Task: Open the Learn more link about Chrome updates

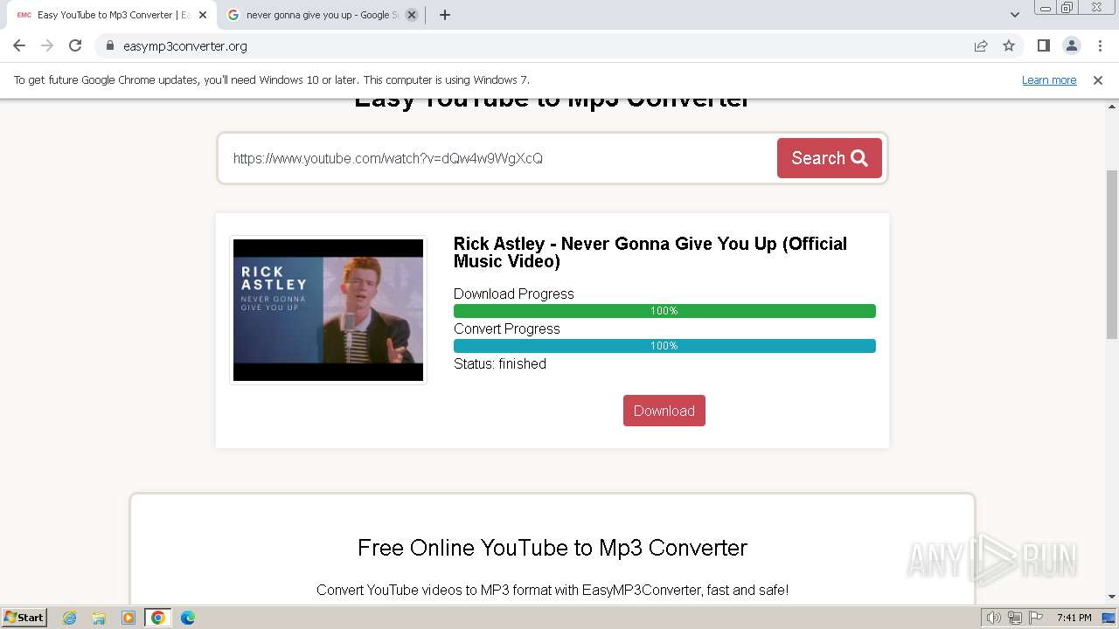Action: coord(1049,79)
